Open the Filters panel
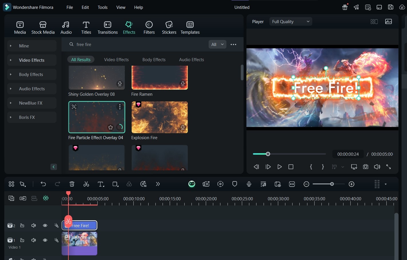Viewport: 407px width, 260px height. coord(149,28)
